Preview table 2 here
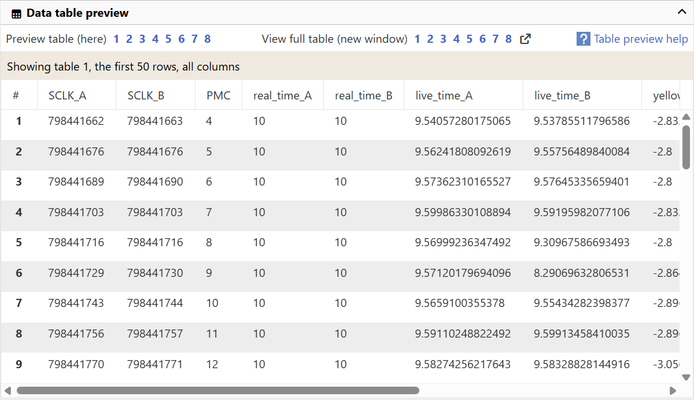The height and width of the screenshot is (400, 694). 129,39
